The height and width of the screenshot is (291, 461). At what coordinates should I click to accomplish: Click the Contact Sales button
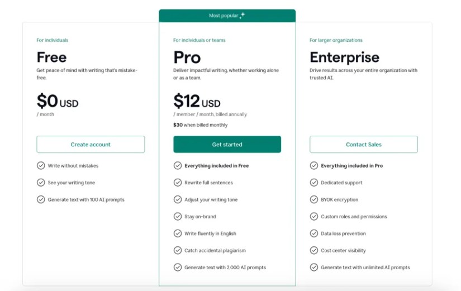click(x=363, y=145)
